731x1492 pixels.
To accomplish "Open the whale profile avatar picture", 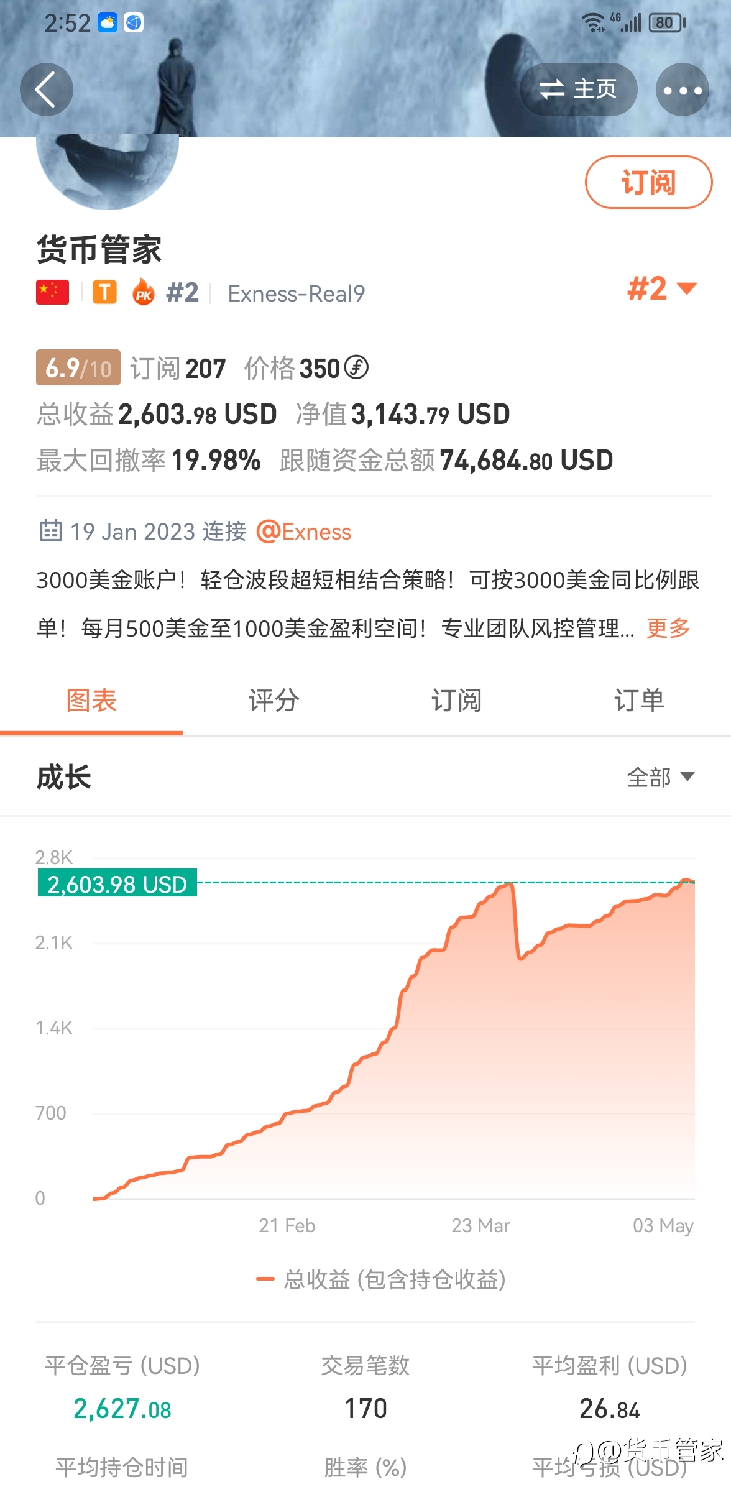I will pos(108,171).
